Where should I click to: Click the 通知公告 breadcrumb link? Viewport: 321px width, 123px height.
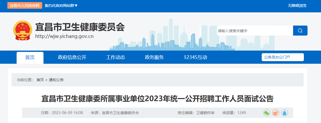pyautogui.click(x=56, y=80)
